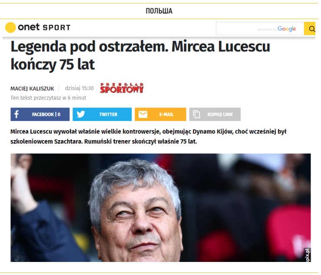
Task: Click the ПОЛЬША section heading
Action: [x=159, y=11]
